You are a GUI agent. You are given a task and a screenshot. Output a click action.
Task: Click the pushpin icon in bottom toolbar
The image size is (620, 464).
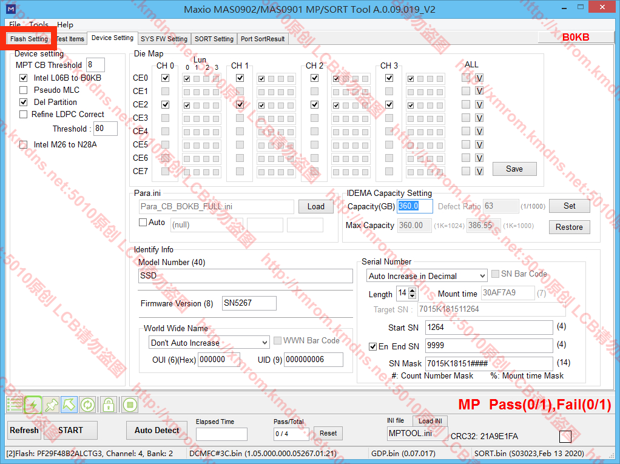coord(51,405)
